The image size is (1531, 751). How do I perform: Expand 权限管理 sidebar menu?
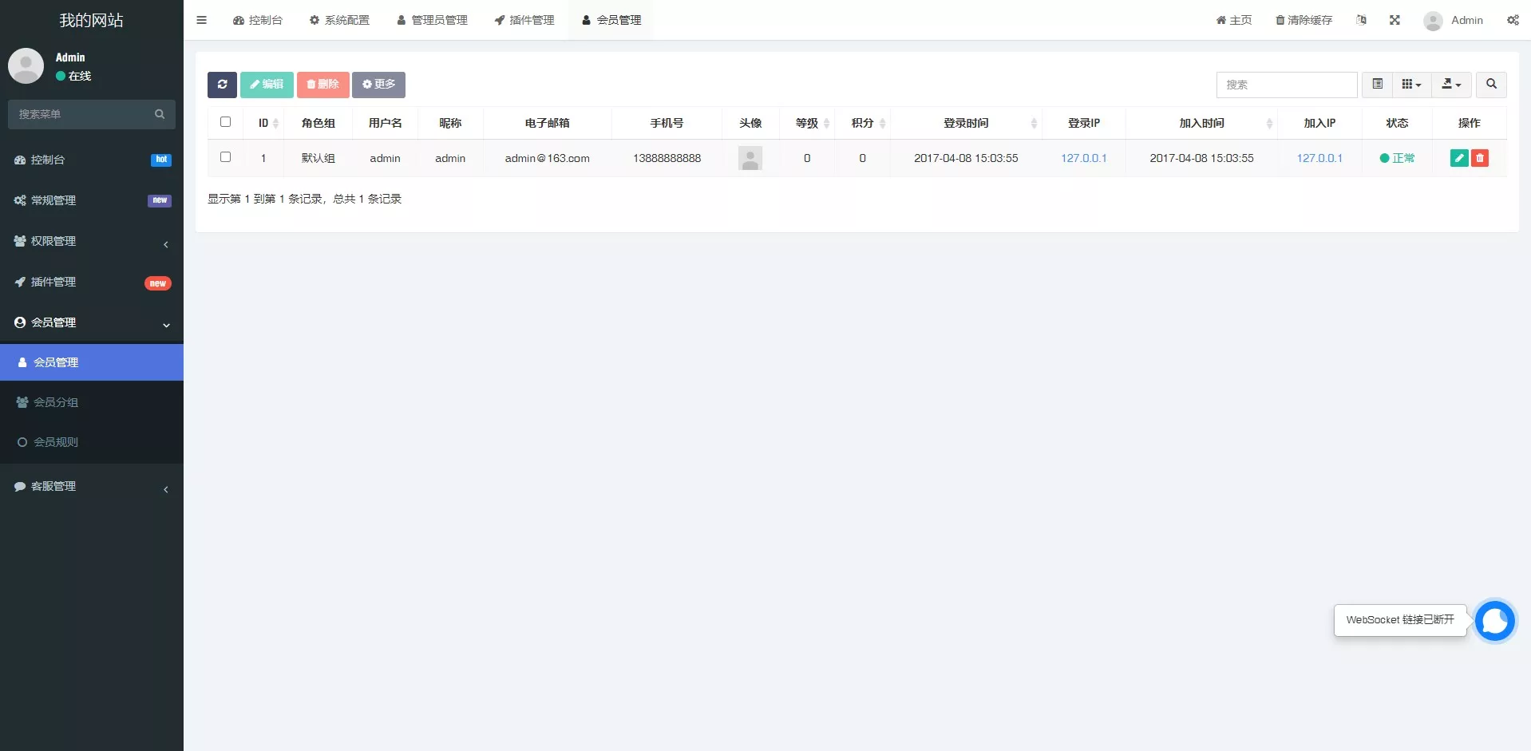point(92,241)
